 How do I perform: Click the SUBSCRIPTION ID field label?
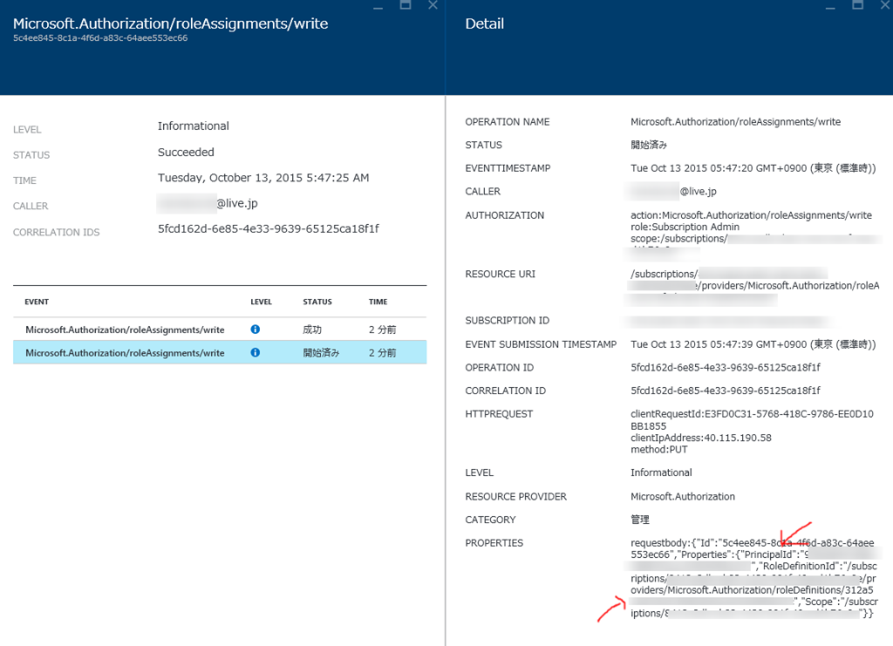[507, 321]
